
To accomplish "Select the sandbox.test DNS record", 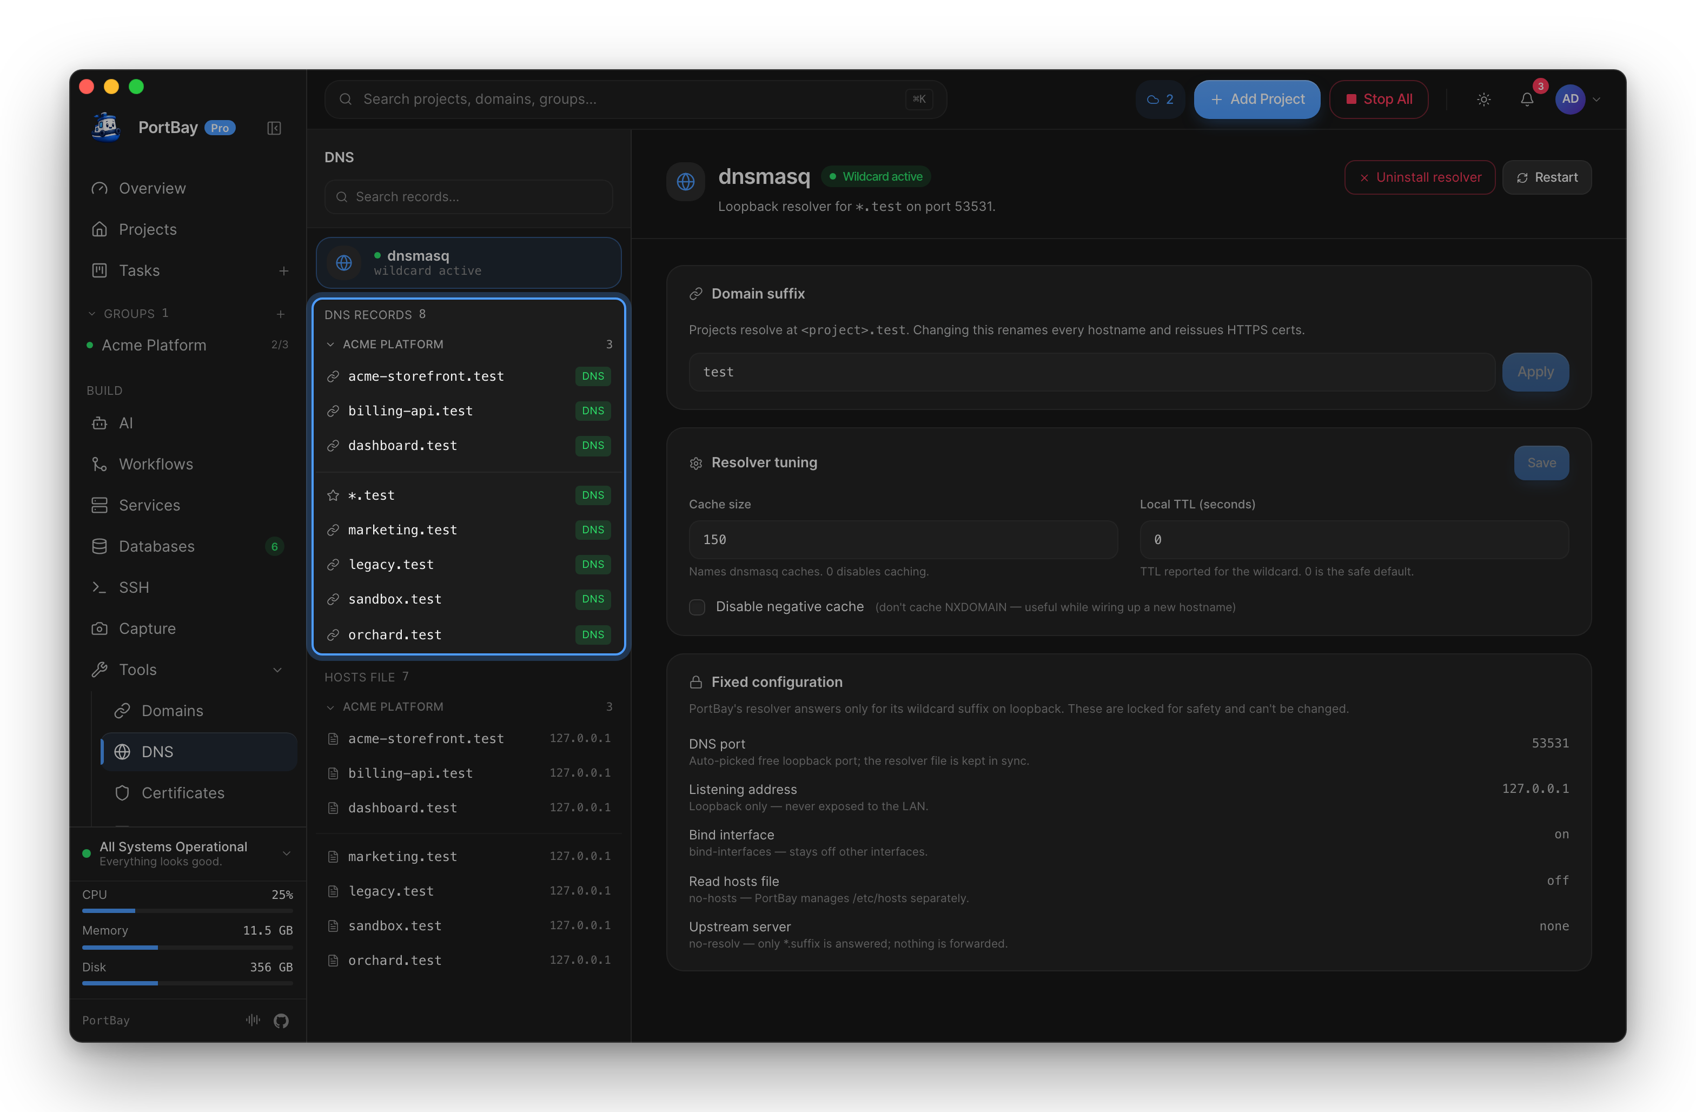I will pos(469,599).
